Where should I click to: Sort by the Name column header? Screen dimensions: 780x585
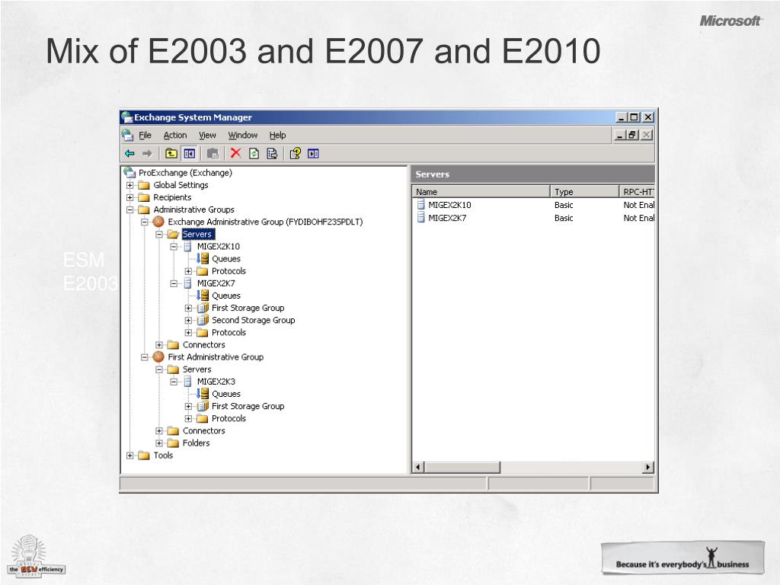coord(481,191)
